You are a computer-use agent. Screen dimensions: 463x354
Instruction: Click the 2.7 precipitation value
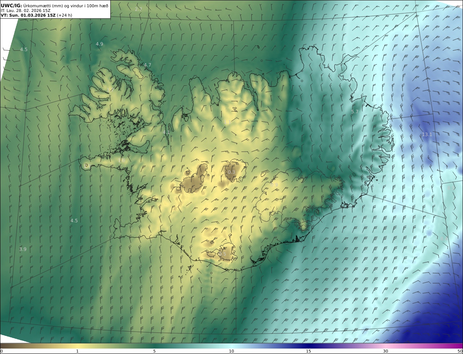tap(139, 9)
